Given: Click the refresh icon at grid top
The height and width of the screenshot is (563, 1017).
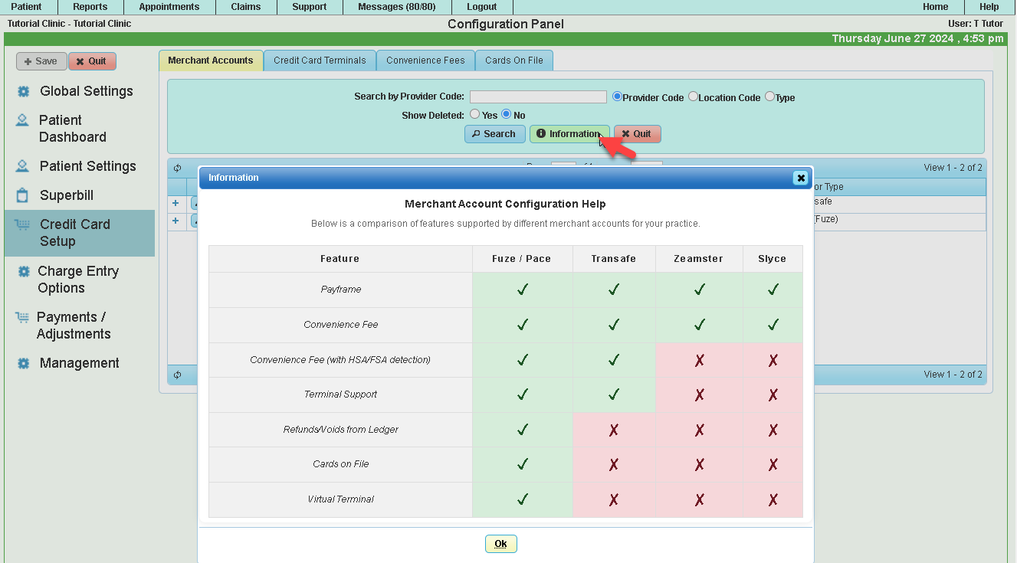Looking at the screenshot, I should coord(177,169).
